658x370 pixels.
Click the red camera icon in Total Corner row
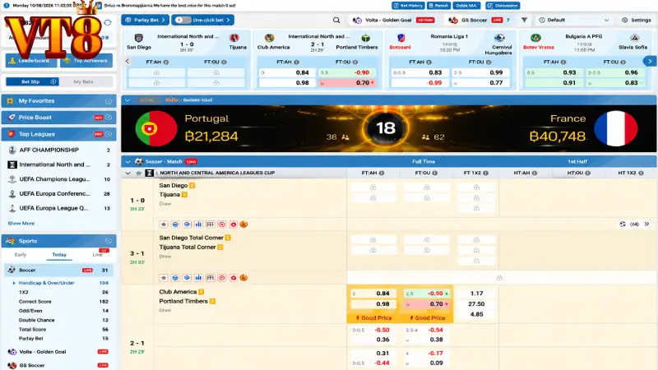tap(234, 278)
